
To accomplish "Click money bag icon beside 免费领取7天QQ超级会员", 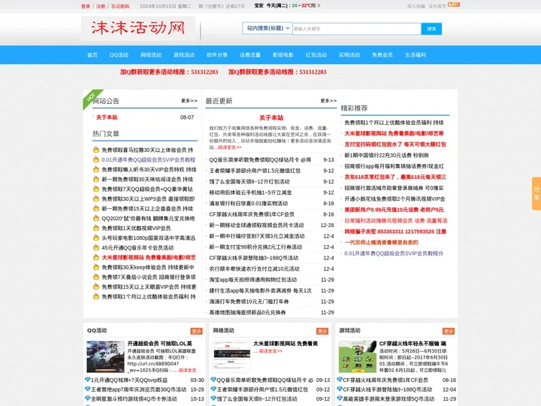I will pos(96,189).
